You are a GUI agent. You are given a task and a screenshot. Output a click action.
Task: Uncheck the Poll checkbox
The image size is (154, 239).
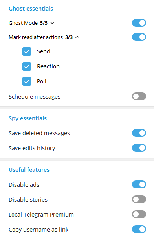(x=27, y=81)
